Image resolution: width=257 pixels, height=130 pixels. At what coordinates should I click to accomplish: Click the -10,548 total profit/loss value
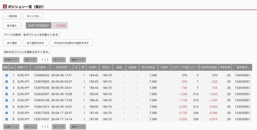click(x=60, y=26)
